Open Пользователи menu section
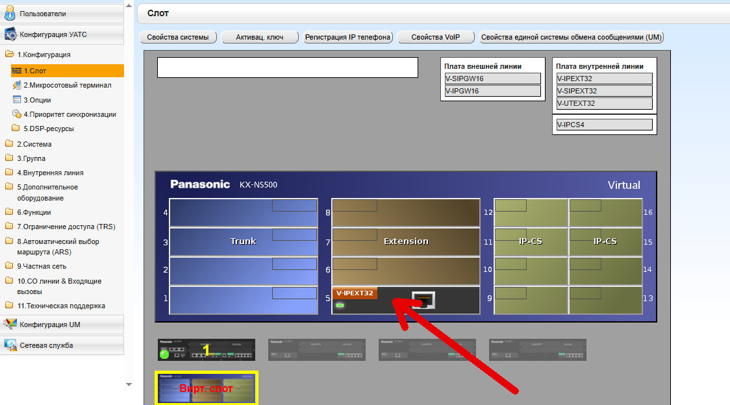 (x=62, y=14)
